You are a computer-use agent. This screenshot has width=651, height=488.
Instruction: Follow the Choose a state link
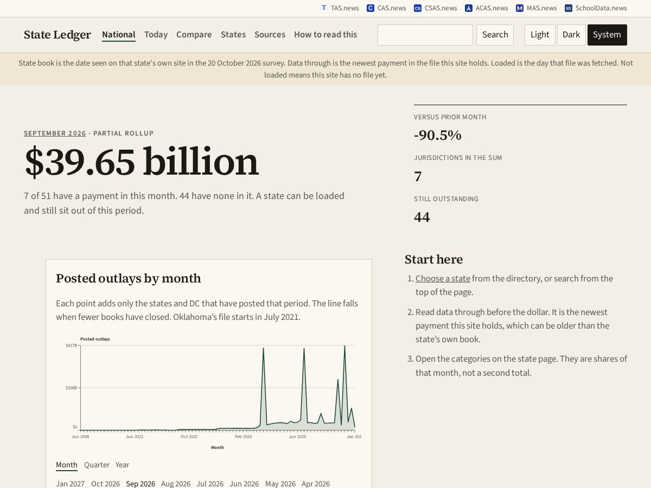(443, 278)
